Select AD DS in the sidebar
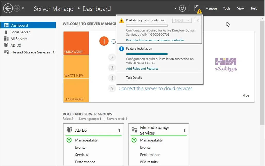Screen dimensions: 265x166 (28, 45)
